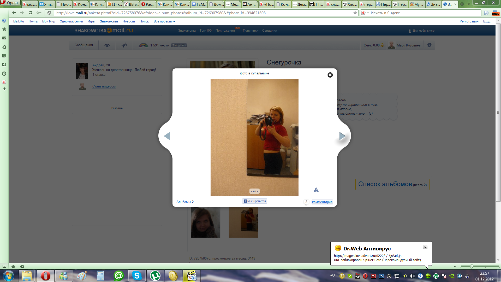
Task: Toggle Opera panel button in status bar
Action: 4,266
